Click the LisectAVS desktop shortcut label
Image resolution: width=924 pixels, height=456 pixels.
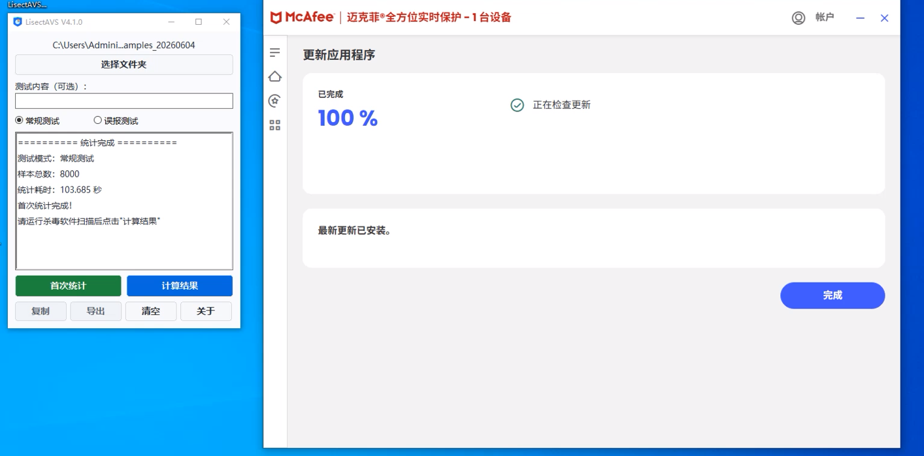27,5
